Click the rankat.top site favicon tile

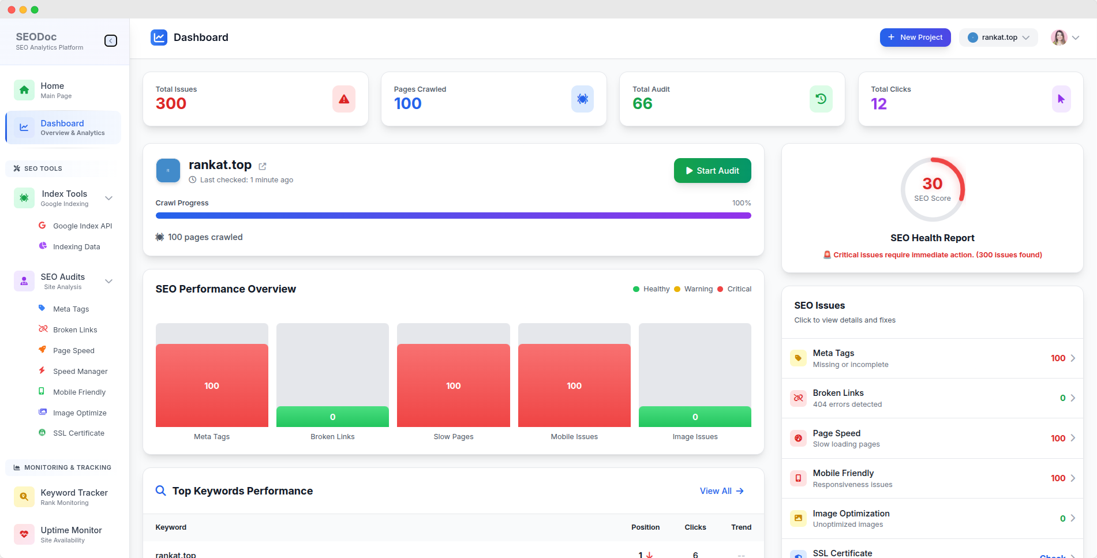point(168,171)
